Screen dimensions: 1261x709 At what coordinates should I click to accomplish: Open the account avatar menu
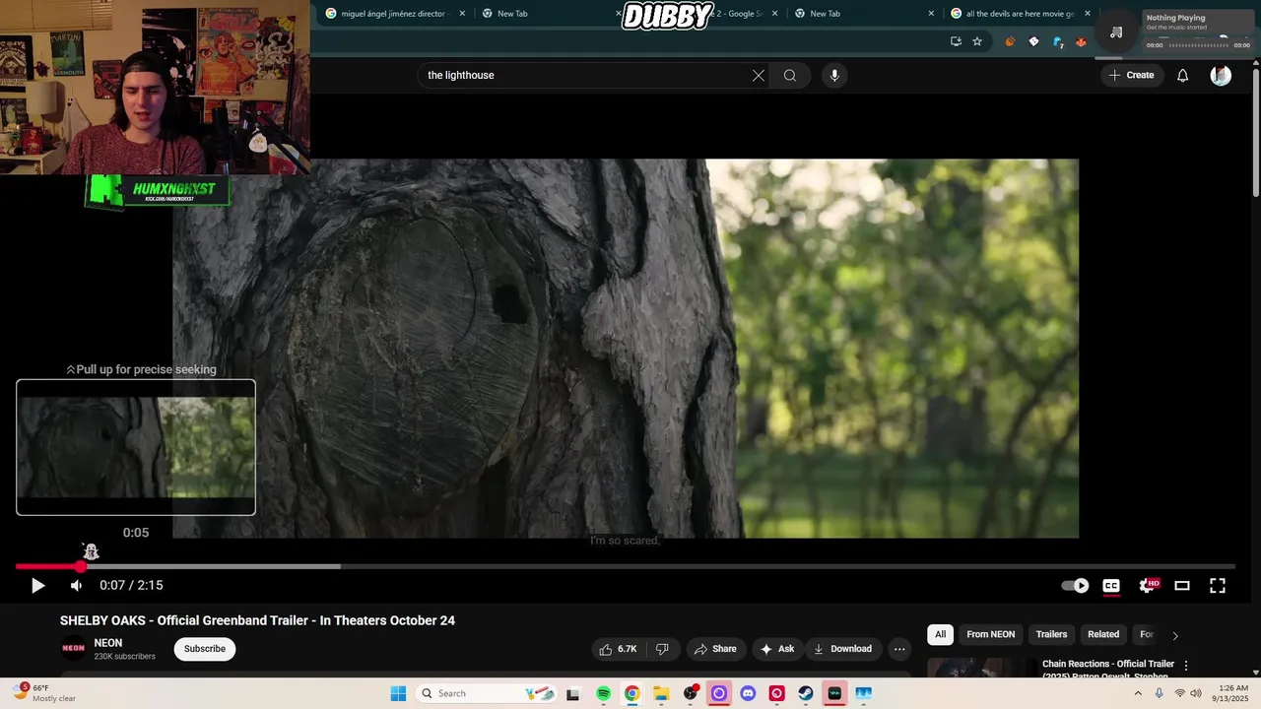(1221, 75)
